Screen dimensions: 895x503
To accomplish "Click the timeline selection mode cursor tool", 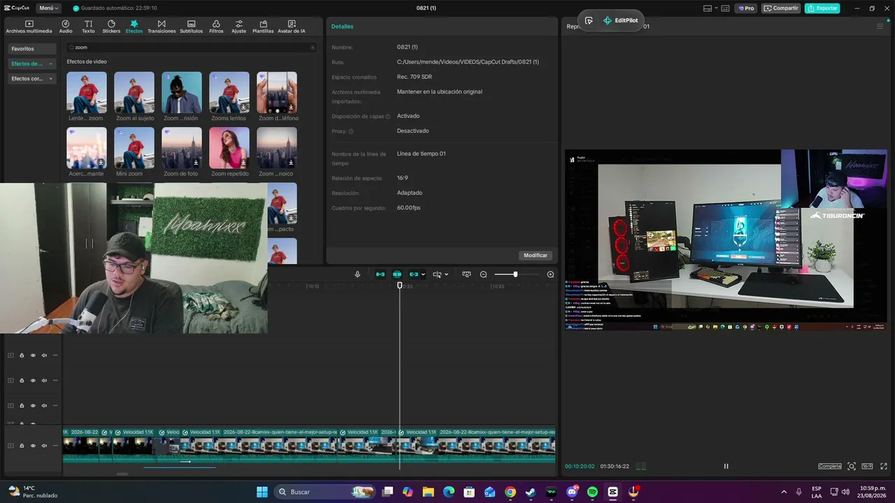I will point(437,275).
